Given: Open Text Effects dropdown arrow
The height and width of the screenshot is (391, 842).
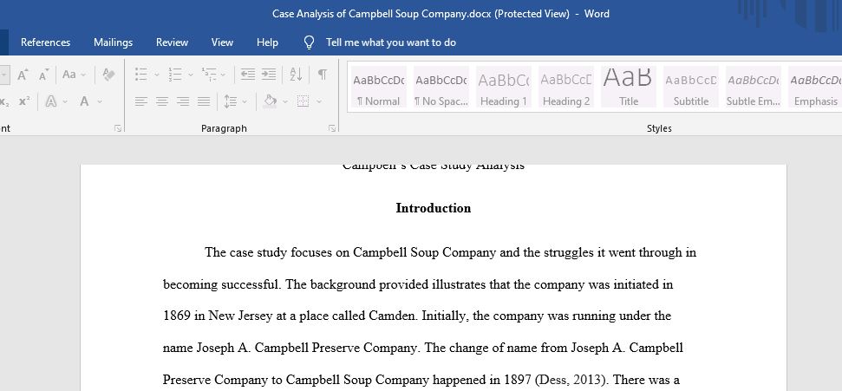Looking at the screenshot, I should tap(65, 101).
